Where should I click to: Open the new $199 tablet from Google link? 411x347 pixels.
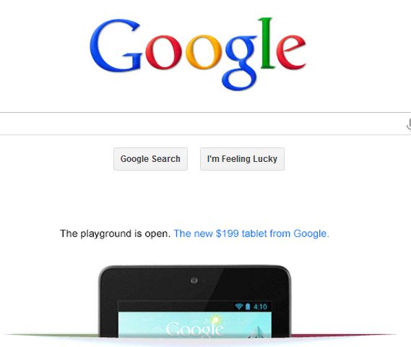coord(251,234)
